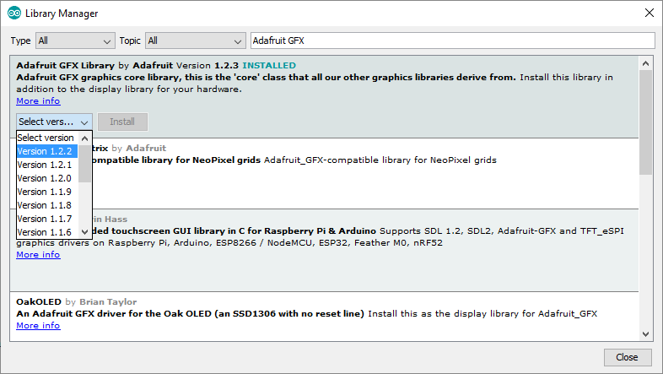
Task: Select Version 1.1.7 from the list
Action: pos(47,220)
